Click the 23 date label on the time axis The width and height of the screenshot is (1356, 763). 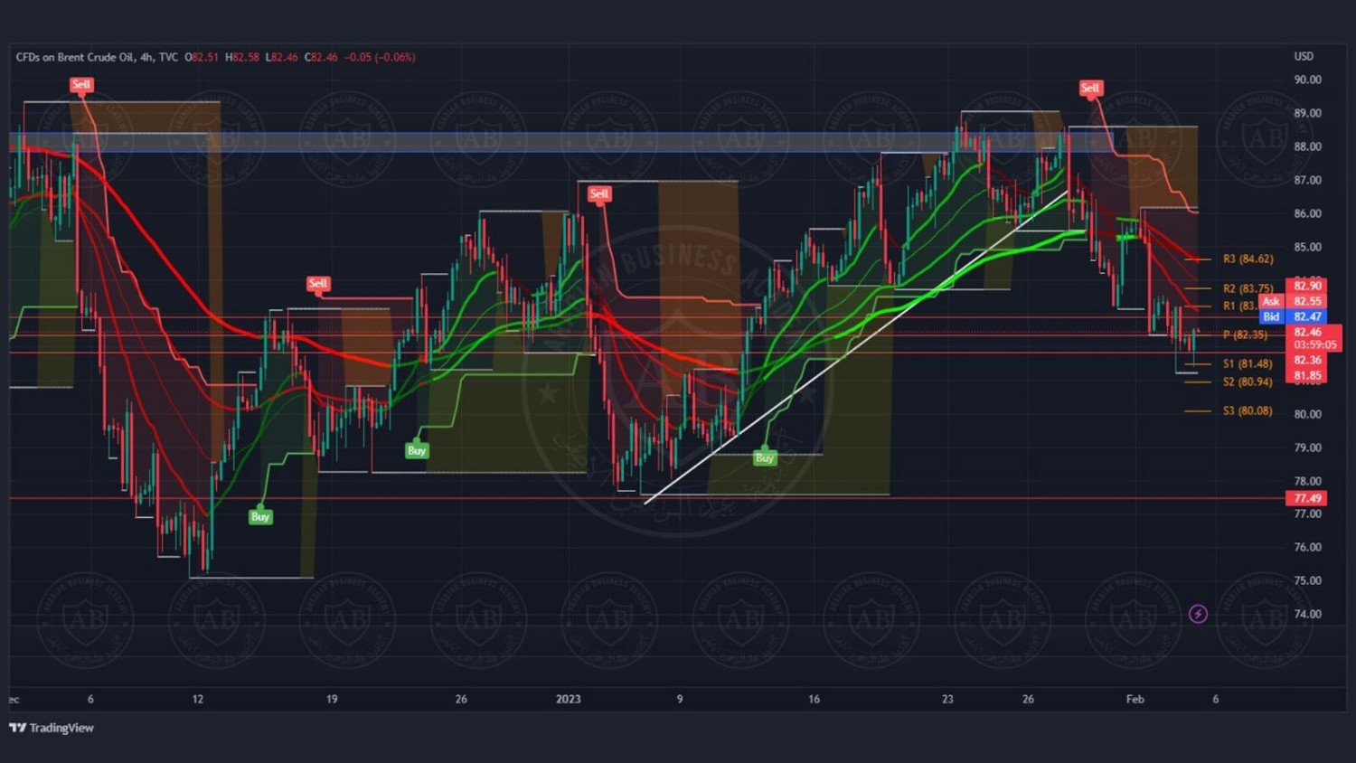[947, 699]
